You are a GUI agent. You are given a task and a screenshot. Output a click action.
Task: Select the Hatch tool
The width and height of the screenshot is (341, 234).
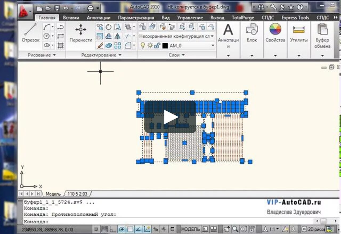click(x=61, y=45)
